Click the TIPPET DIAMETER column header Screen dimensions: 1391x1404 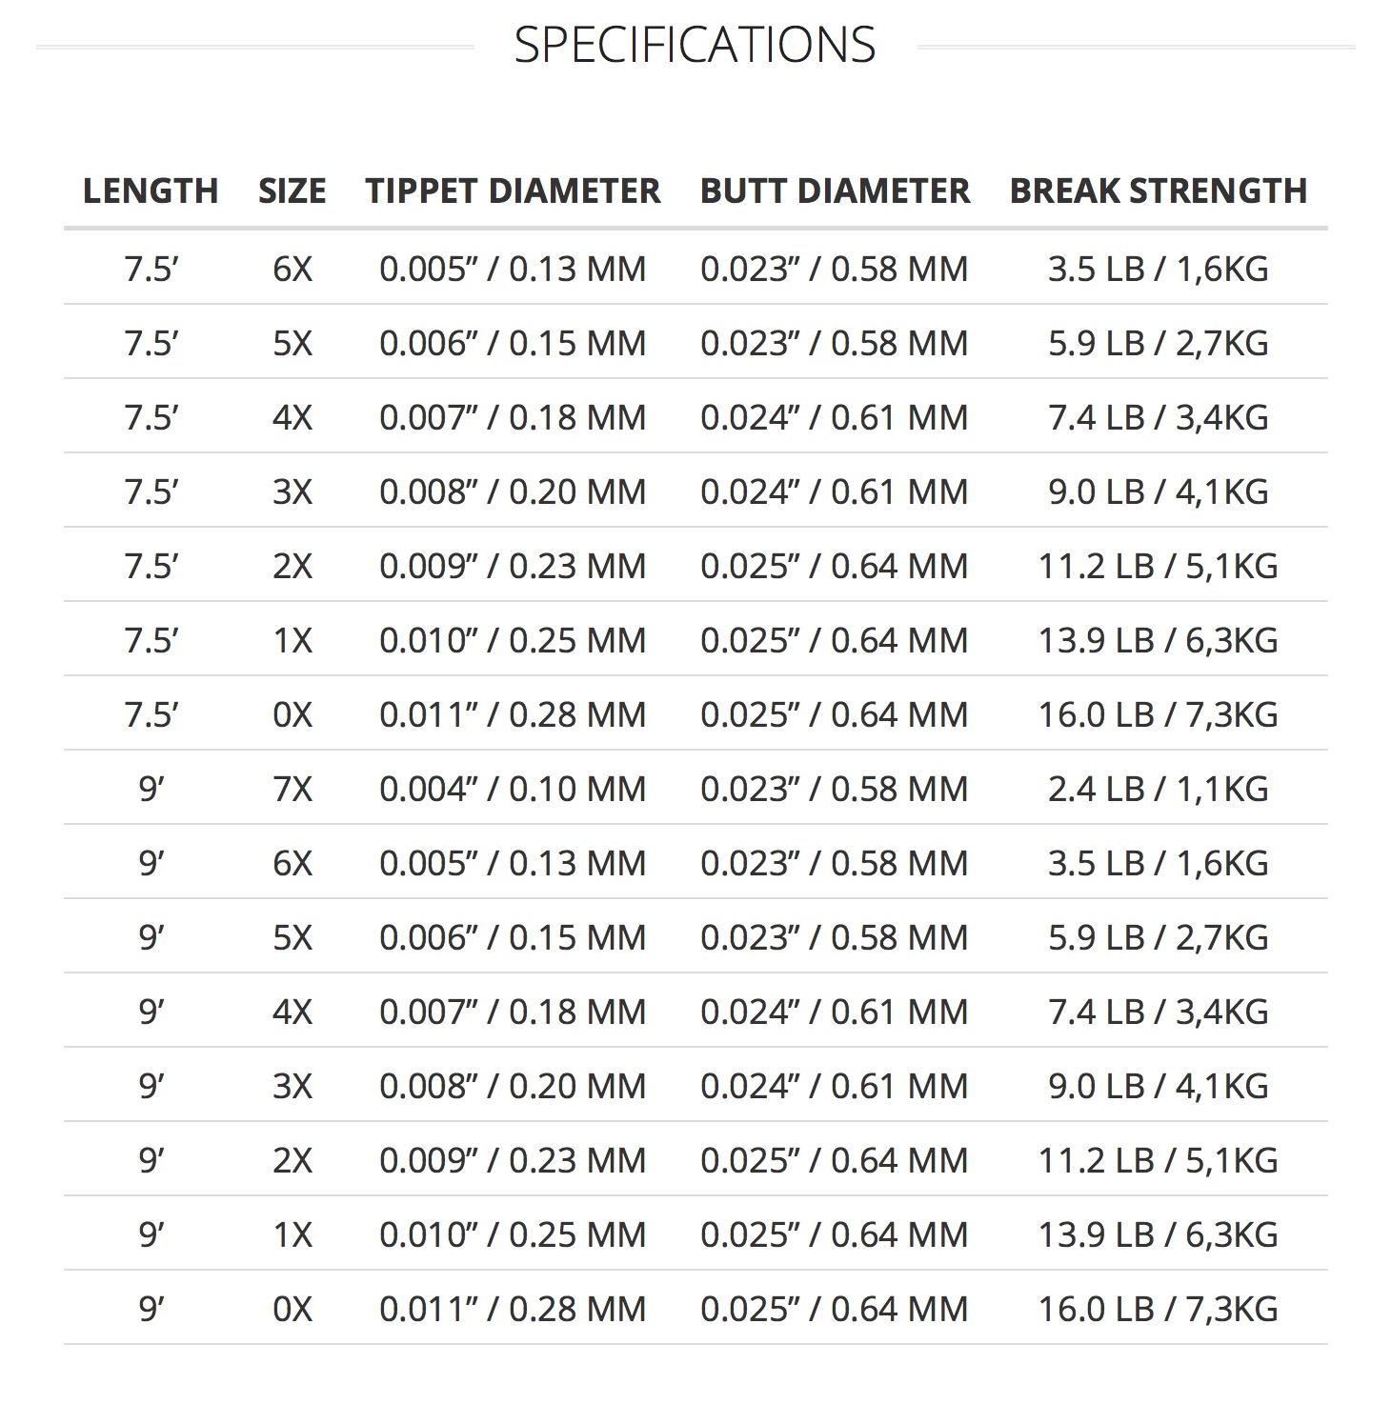pos(513,191)
